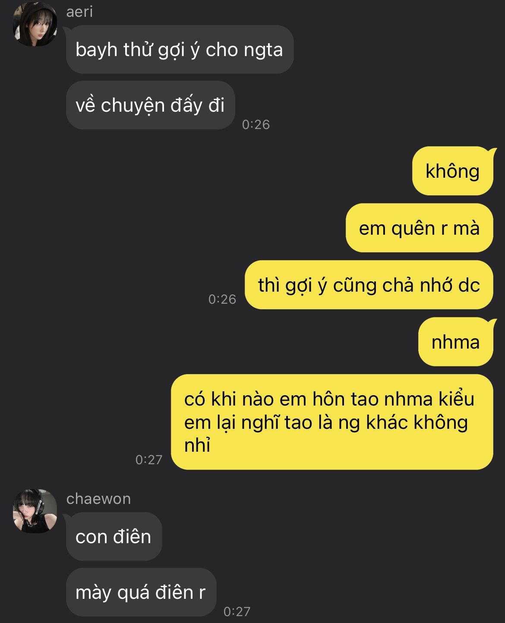Viewport: 505px width, 623px height.
Task: Tap the sender name aeri
Action: pyautogui.click(x=79, y=12)
